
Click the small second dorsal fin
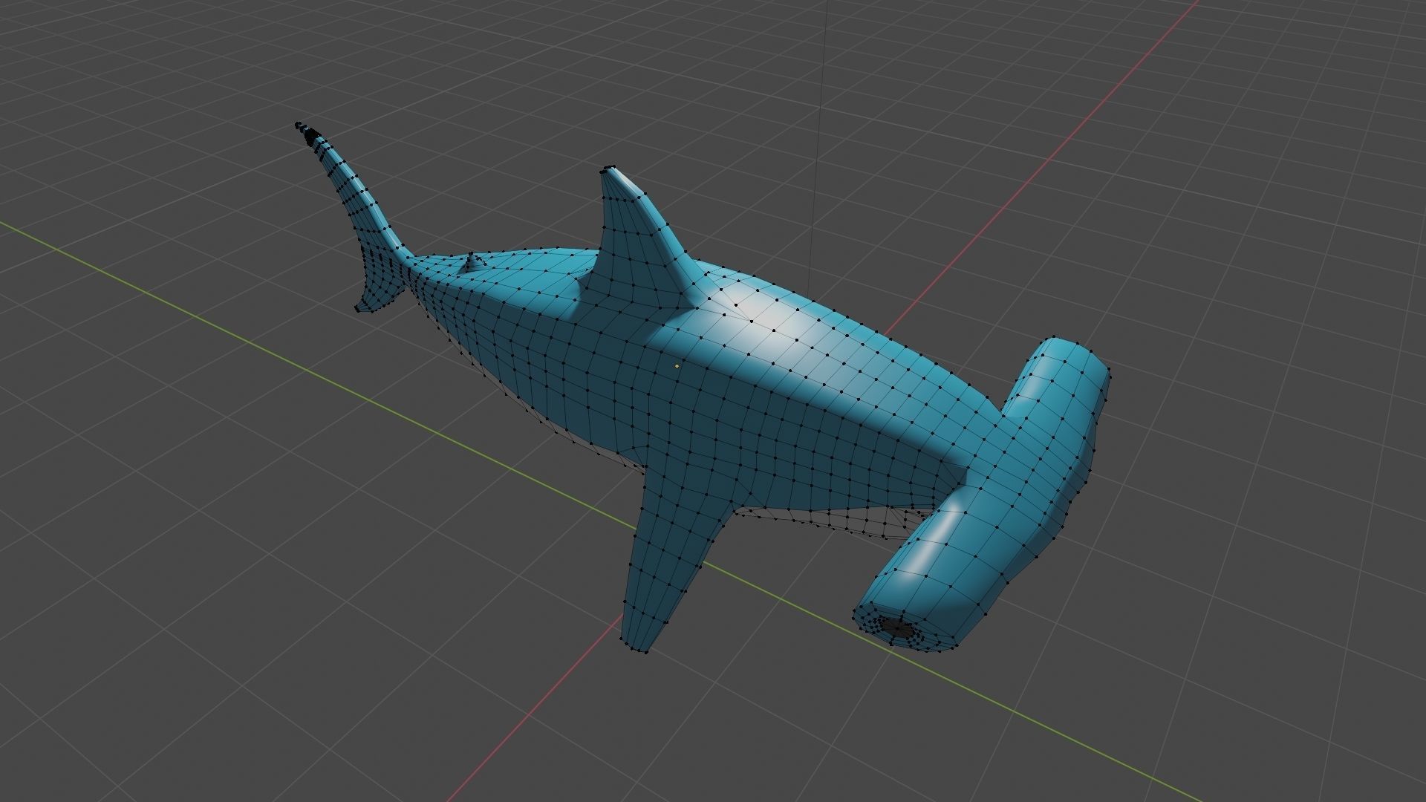[x=472, y=262]
